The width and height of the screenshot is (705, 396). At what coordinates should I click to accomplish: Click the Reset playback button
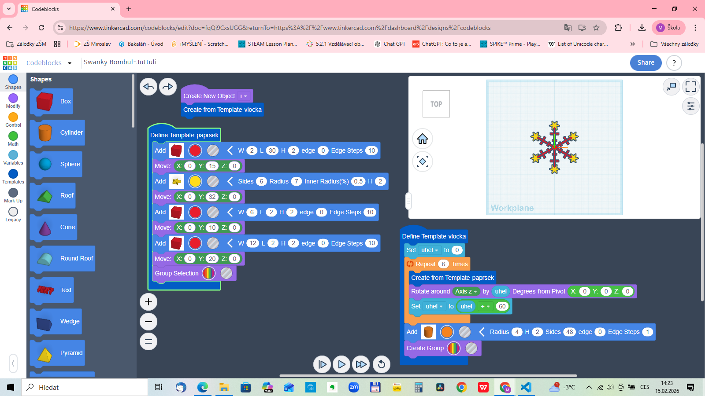coord(382,364)
